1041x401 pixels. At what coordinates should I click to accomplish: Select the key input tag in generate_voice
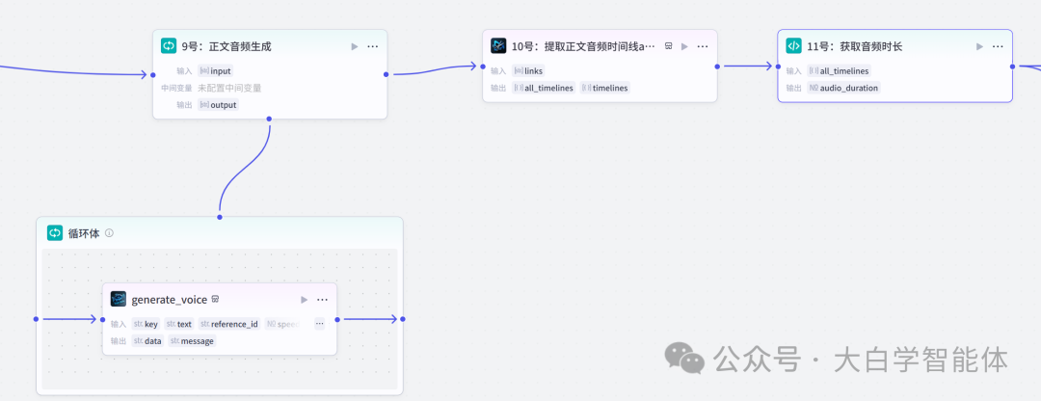146,324
